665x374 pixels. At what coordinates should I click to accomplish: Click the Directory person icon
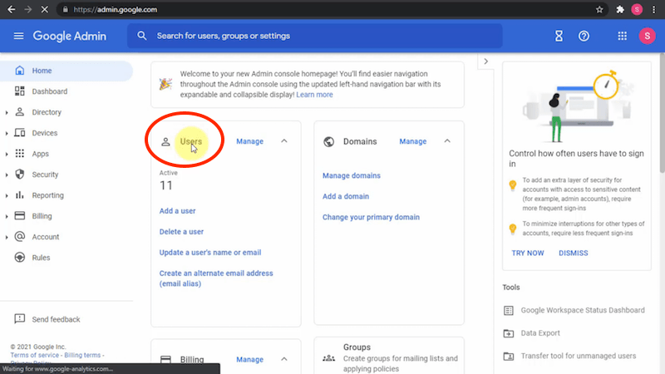pos(19,112)
